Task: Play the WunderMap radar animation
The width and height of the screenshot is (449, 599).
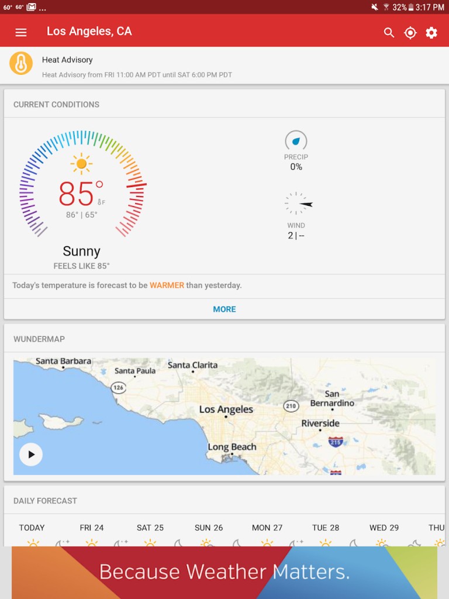Action: pyautogui.click(x=31, y=455)
